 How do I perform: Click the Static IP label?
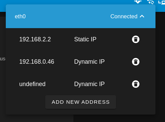(x=85, y=39)
